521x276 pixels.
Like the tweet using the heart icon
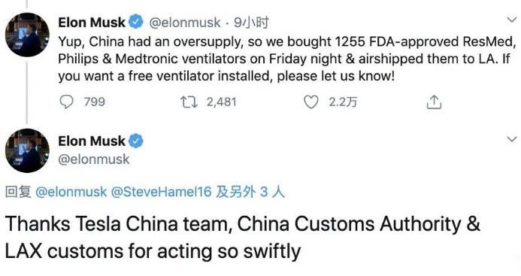(311, 102)
